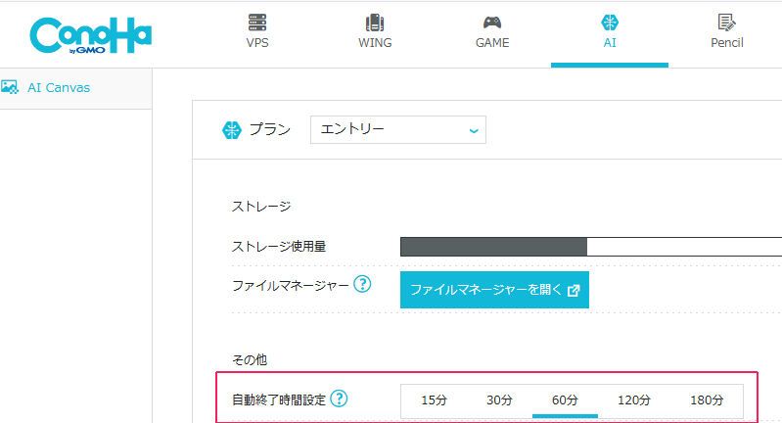782x423 pixels.
Task: Set auto-stop time to 15分
Action: tap(434, 400)
